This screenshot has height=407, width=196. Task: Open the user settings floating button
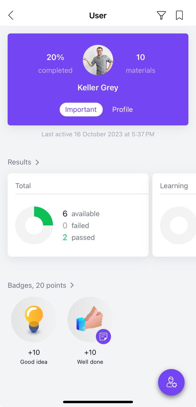click(172, 382)
